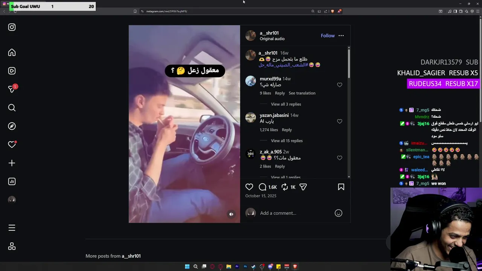Follow a__shr101
The image size is (482, 271).
(x=328, y=36)
